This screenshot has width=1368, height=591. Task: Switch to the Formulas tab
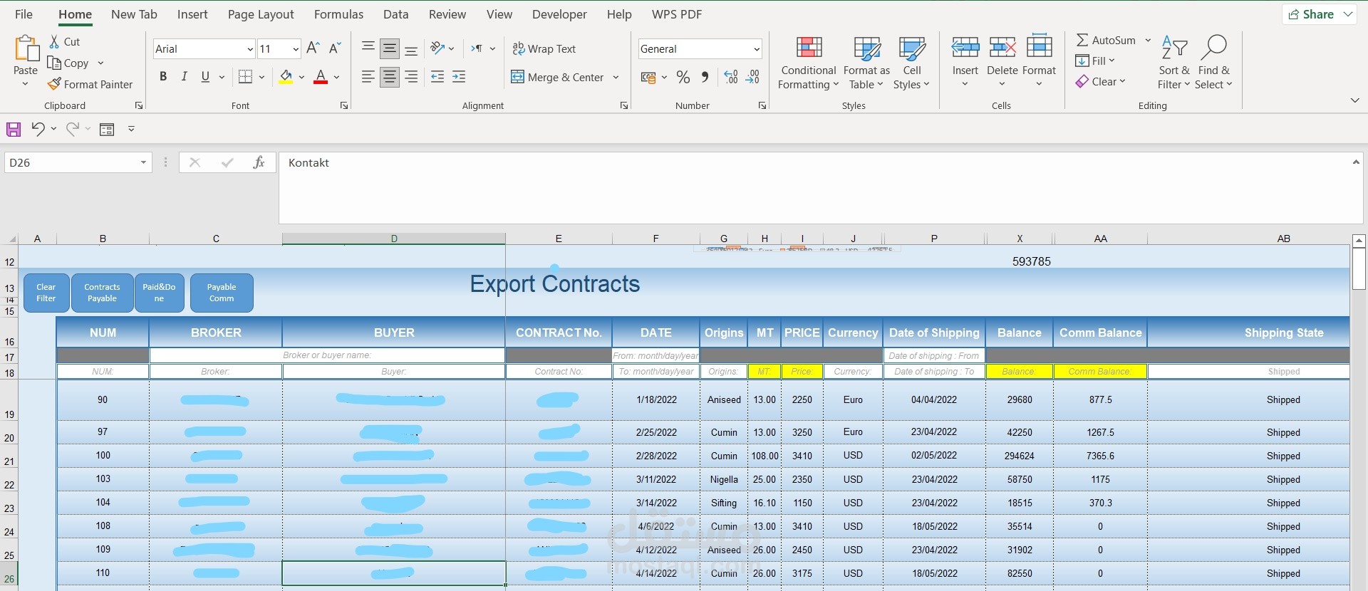338,14
